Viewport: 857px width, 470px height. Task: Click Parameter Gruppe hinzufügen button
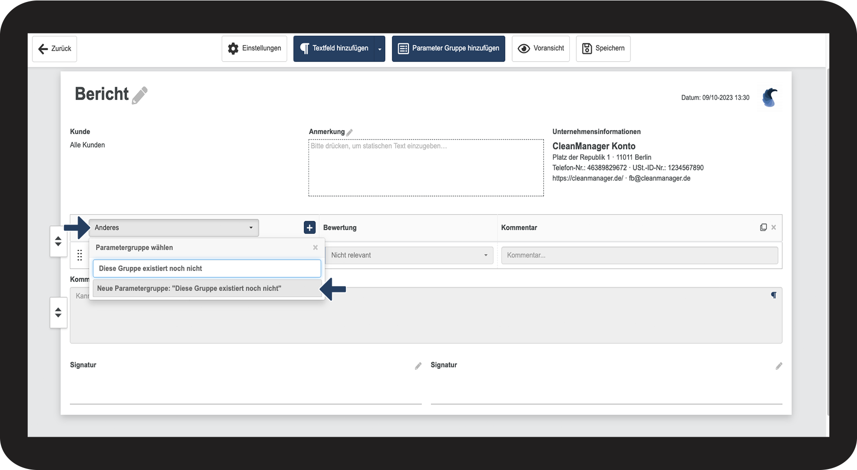(448, 48)
